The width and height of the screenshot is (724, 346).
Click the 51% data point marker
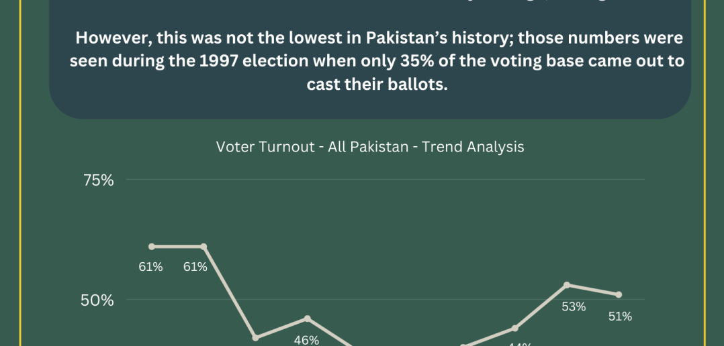619,294
